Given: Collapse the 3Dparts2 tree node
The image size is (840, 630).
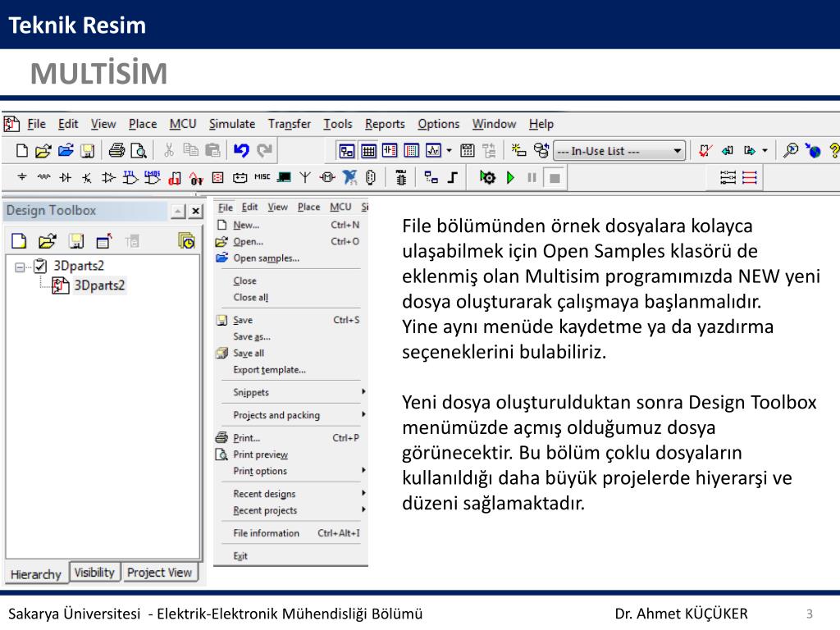Looking at the screenshot, I should (20, 267).
